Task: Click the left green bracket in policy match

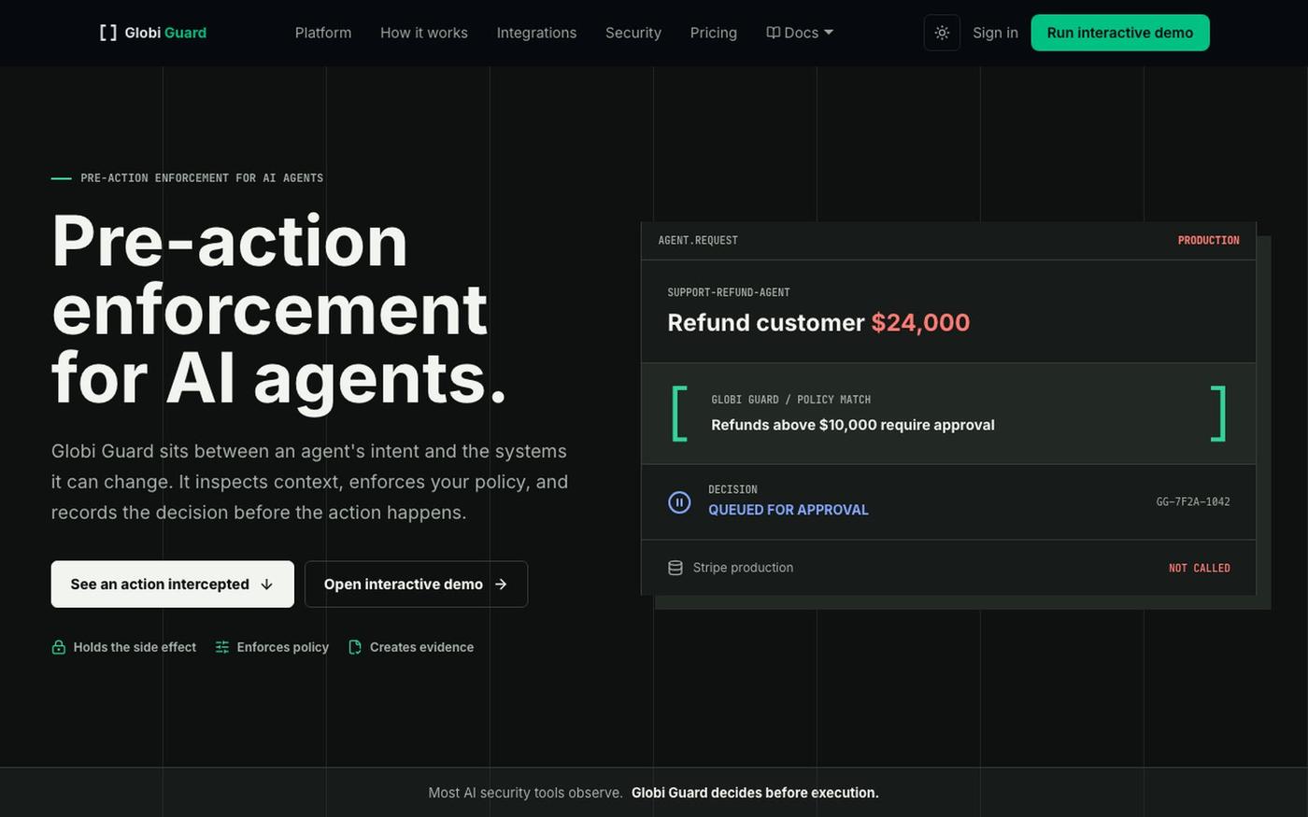Action: tap(680, 414)
